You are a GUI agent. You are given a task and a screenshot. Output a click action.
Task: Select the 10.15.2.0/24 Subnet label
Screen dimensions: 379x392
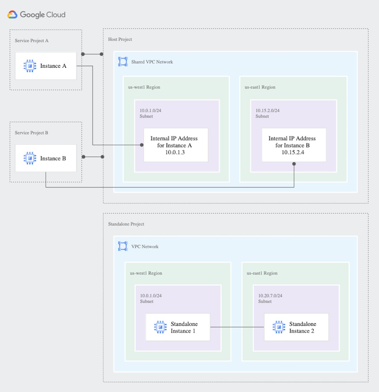point(267,113)
